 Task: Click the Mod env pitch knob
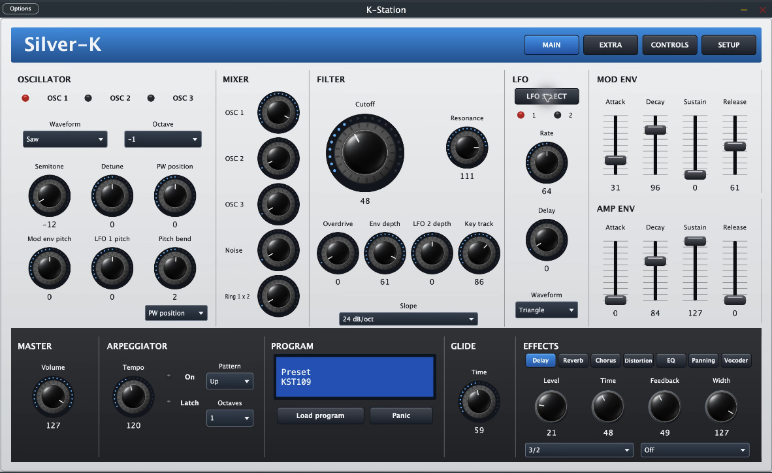point(49,269)
